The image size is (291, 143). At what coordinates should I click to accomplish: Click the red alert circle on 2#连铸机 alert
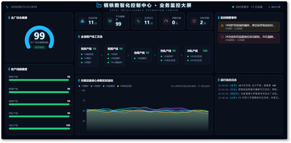pos(222,37)
